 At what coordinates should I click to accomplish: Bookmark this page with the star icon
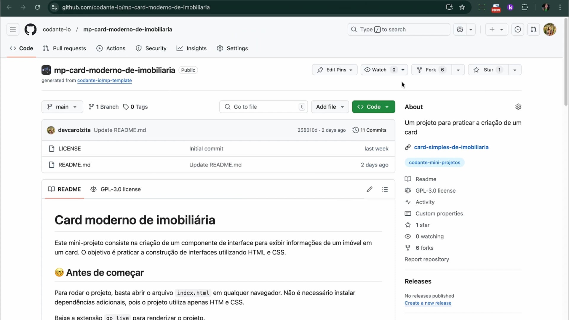(462, 7)
